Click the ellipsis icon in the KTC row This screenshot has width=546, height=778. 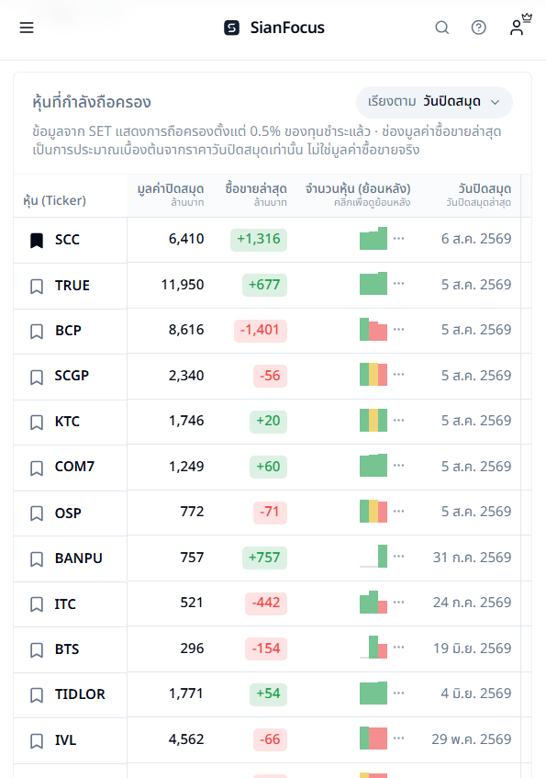point(398,421)
